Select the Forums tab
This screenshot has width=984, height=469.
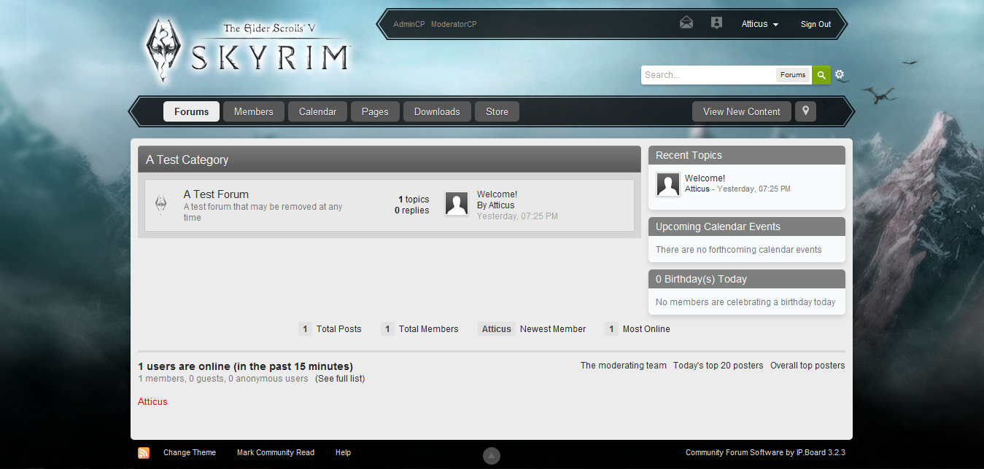pos(192,111)
